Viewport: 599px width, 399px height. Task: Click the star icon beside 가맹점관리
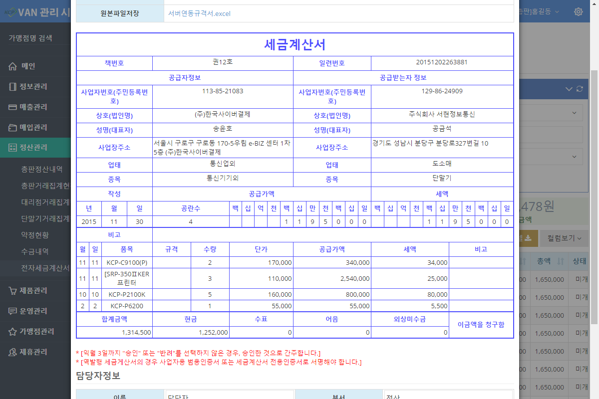(13, 332)
